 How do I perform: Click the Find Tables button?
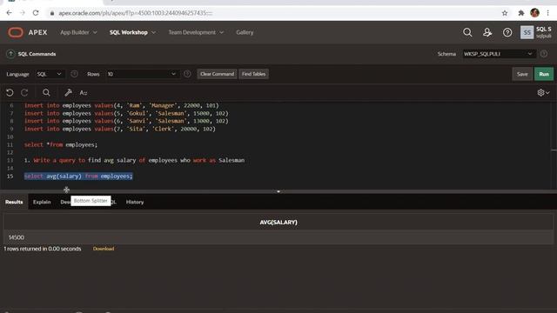point(253,74)
